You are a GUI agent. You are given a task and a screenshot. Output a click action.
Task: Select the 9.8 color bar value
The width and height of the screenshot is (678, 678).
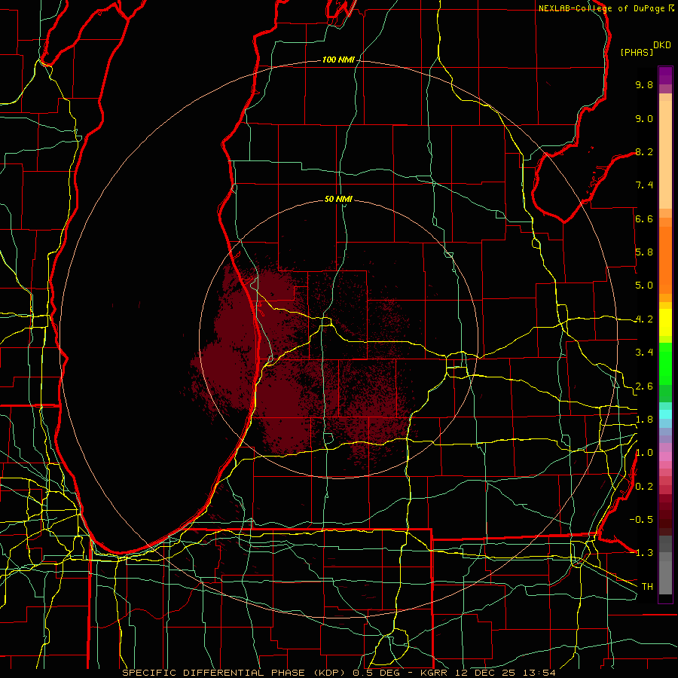coord(644,84)
